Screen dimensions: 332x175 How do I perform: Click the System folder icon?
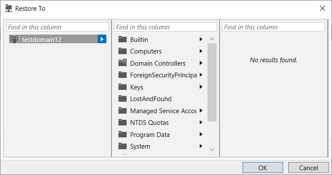tap(122, 146)
